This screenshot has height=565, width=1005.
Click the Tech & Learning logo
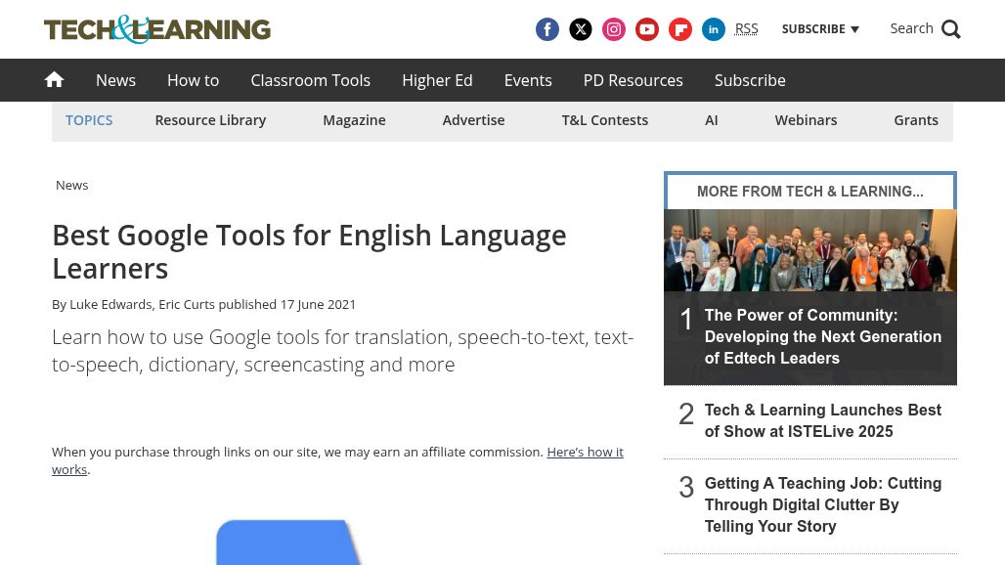click(157, 29)
